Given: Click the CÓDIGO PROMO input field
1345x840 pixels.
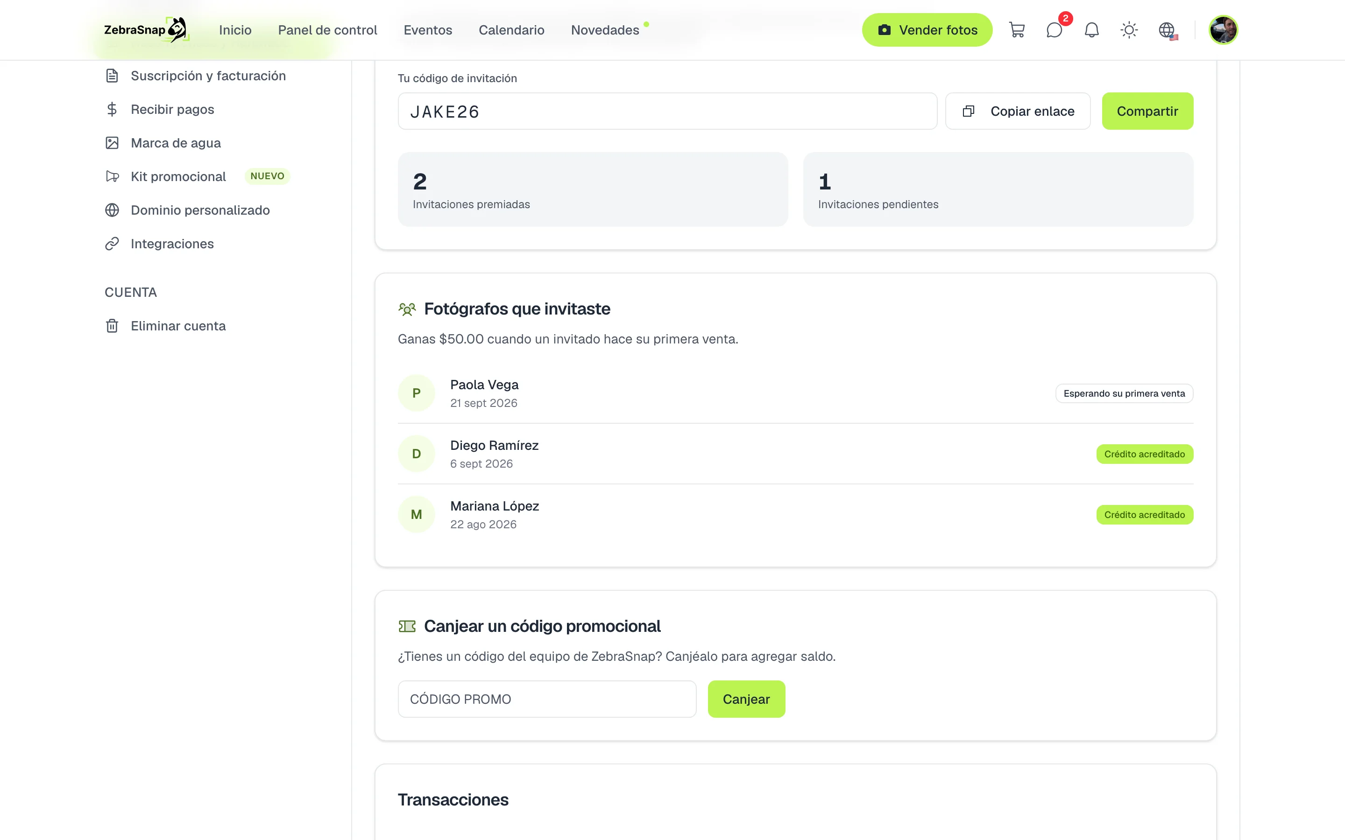Looking at the screenshot, I should tap(547, 699).
